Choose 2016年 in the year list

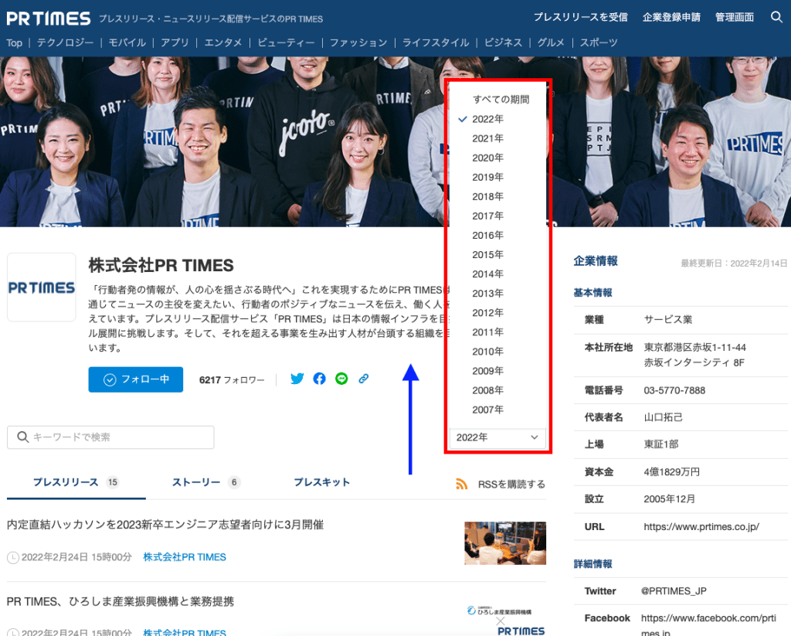[488, 235]
